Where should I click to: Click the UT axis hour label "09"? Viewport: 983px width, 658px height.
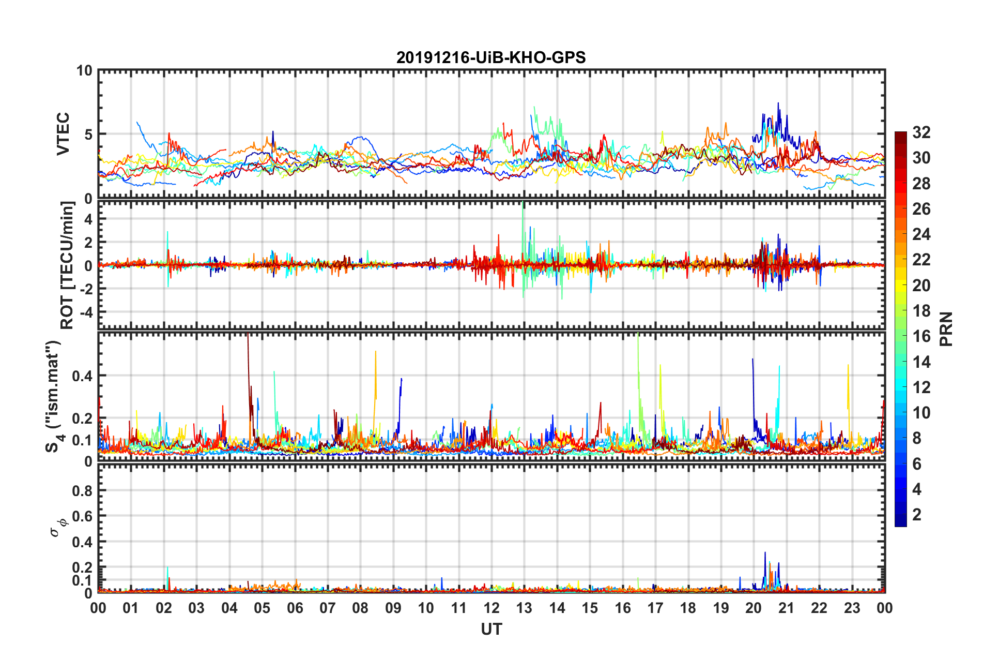coord(393,608)
